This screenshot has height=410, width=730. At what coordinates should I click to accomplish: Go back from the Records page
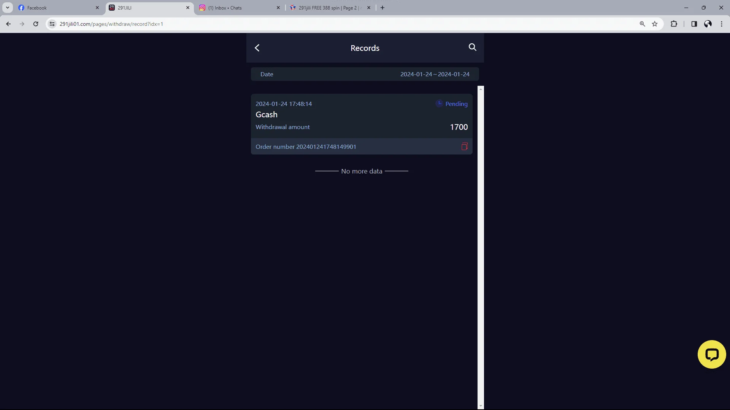pos(257,48)
